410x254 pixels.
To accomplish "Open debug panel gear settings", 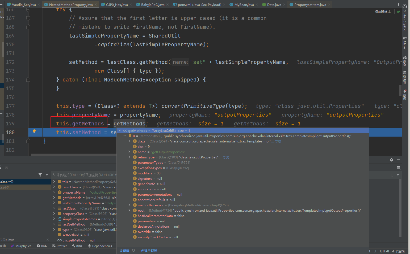I will (x=391, y=160).
